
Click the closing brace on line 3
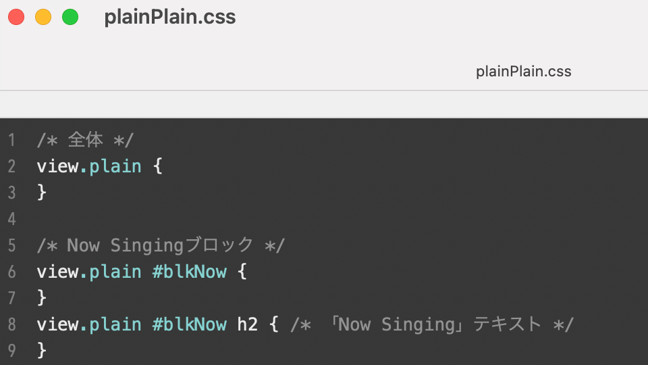click(x=42, y=193)
